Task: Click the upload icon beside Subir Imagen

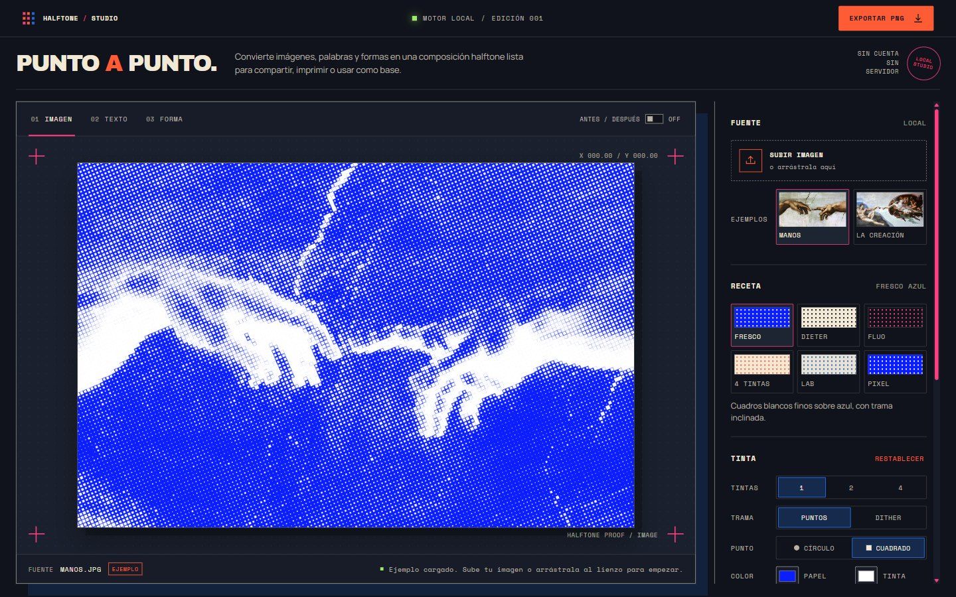Action: [x=750, y=161]
